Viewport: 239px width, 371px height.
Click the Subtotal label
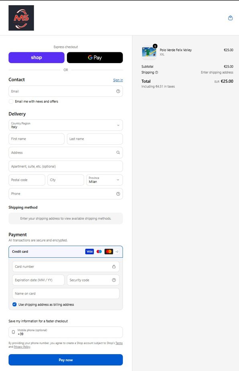(x=147, y=66)
